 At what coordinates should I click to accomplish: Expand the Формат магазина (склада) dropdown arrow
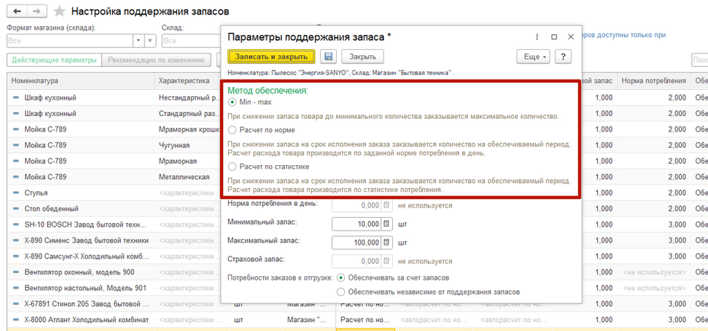point(139,41)
